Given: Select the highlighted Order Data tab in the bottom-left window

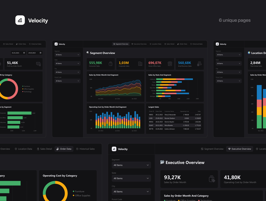Looking at the screenshot, I should (64, 149).
